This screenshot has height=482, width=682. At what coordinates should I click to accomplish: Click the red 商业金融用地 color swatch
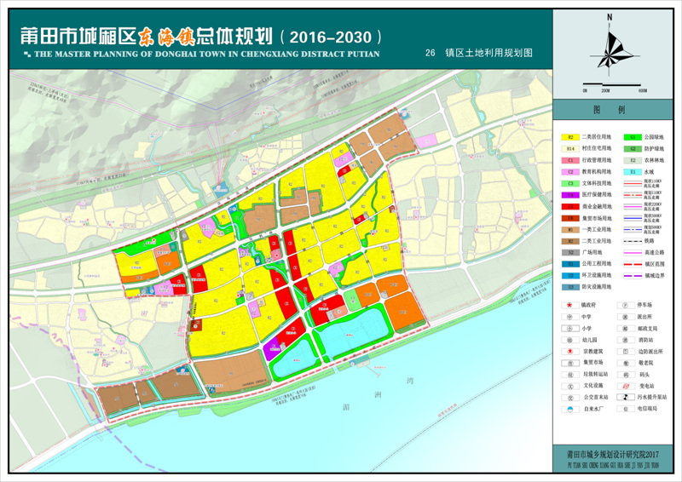point(570,206)
